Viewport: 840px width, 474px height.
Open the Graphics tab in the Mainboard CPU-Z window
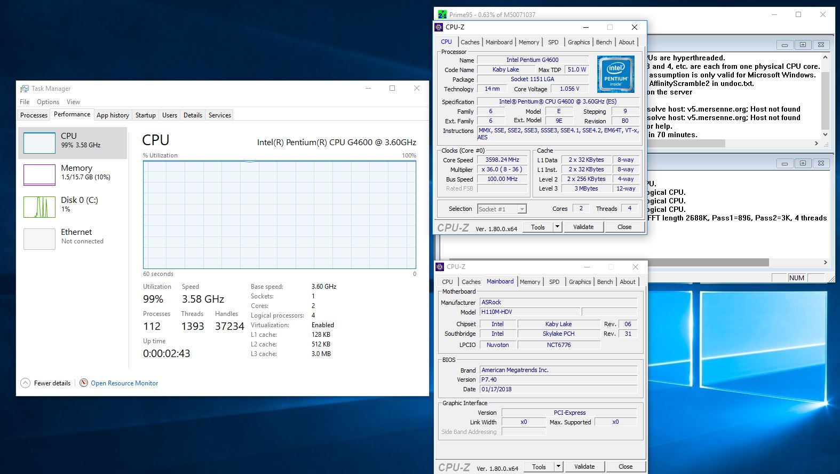point(580,282)
